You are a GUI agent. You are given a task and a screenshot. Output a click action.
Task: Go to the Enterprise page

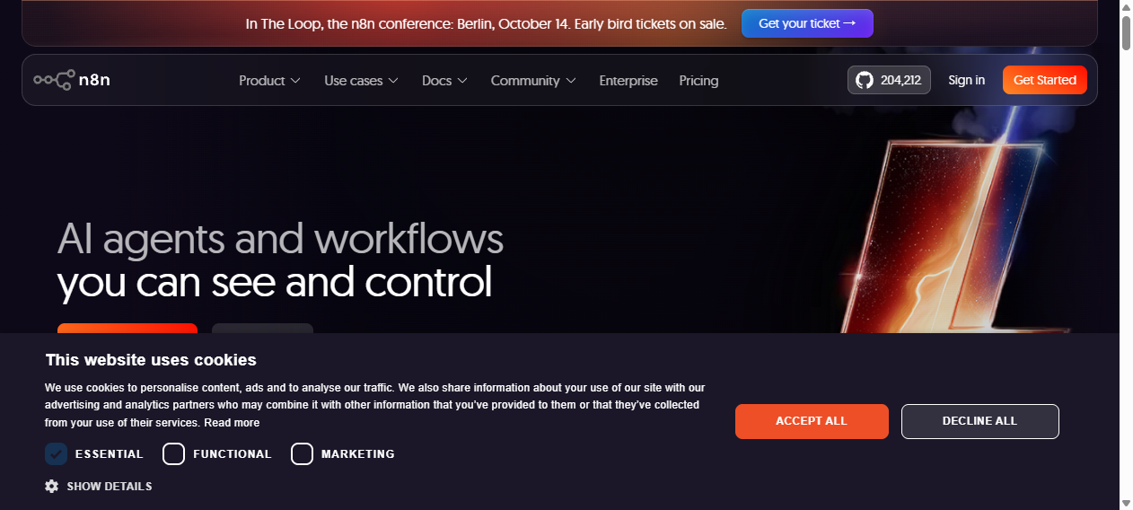(x=628, y=81)
